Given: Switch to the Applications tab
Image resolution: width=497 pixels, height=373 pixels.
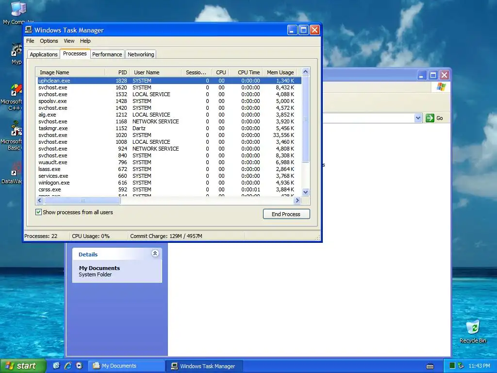Looking at the screenshot, I should pos(43,54).
